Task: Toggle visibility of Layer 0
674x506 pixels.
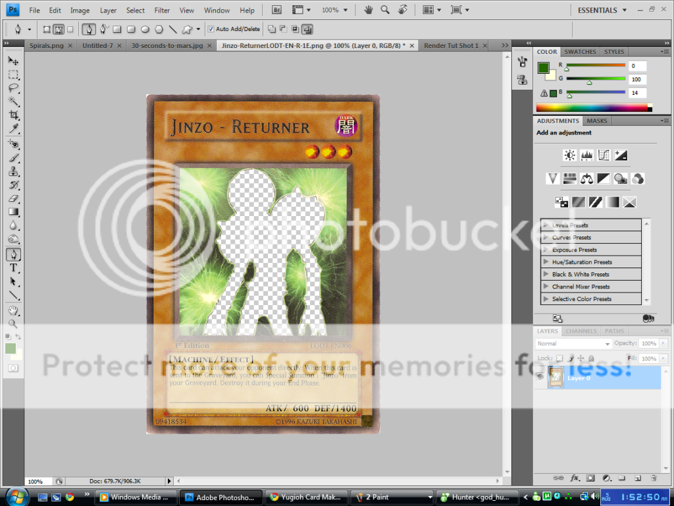Action: [x=540, y=377]
